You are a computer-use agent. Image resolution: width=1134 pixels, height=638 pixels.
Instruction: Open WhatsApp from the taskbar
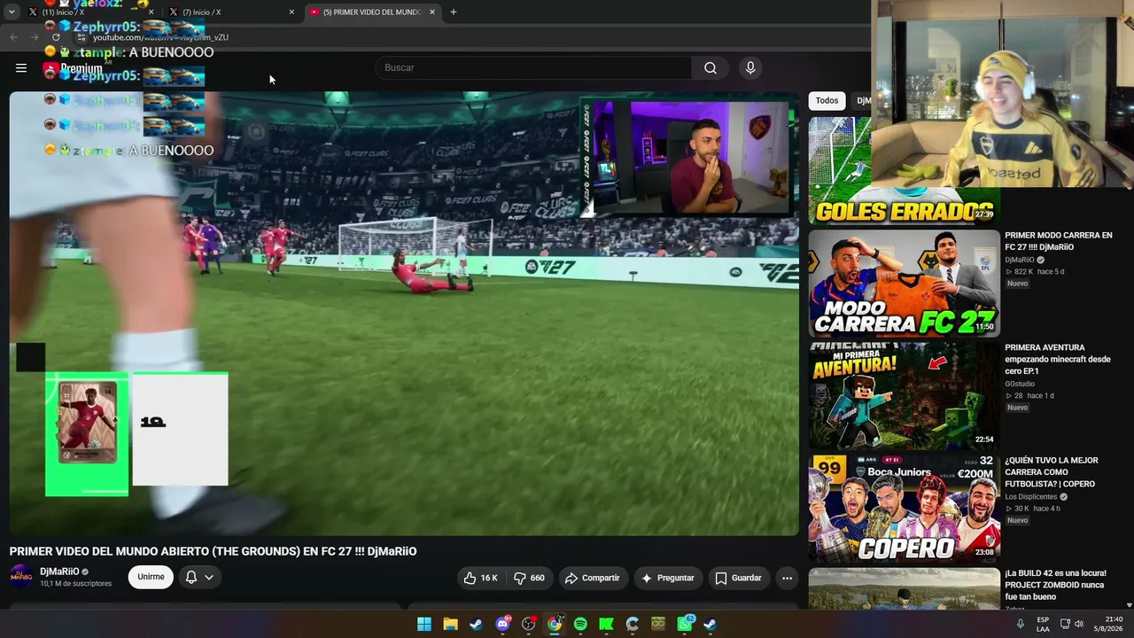[685, 624]
